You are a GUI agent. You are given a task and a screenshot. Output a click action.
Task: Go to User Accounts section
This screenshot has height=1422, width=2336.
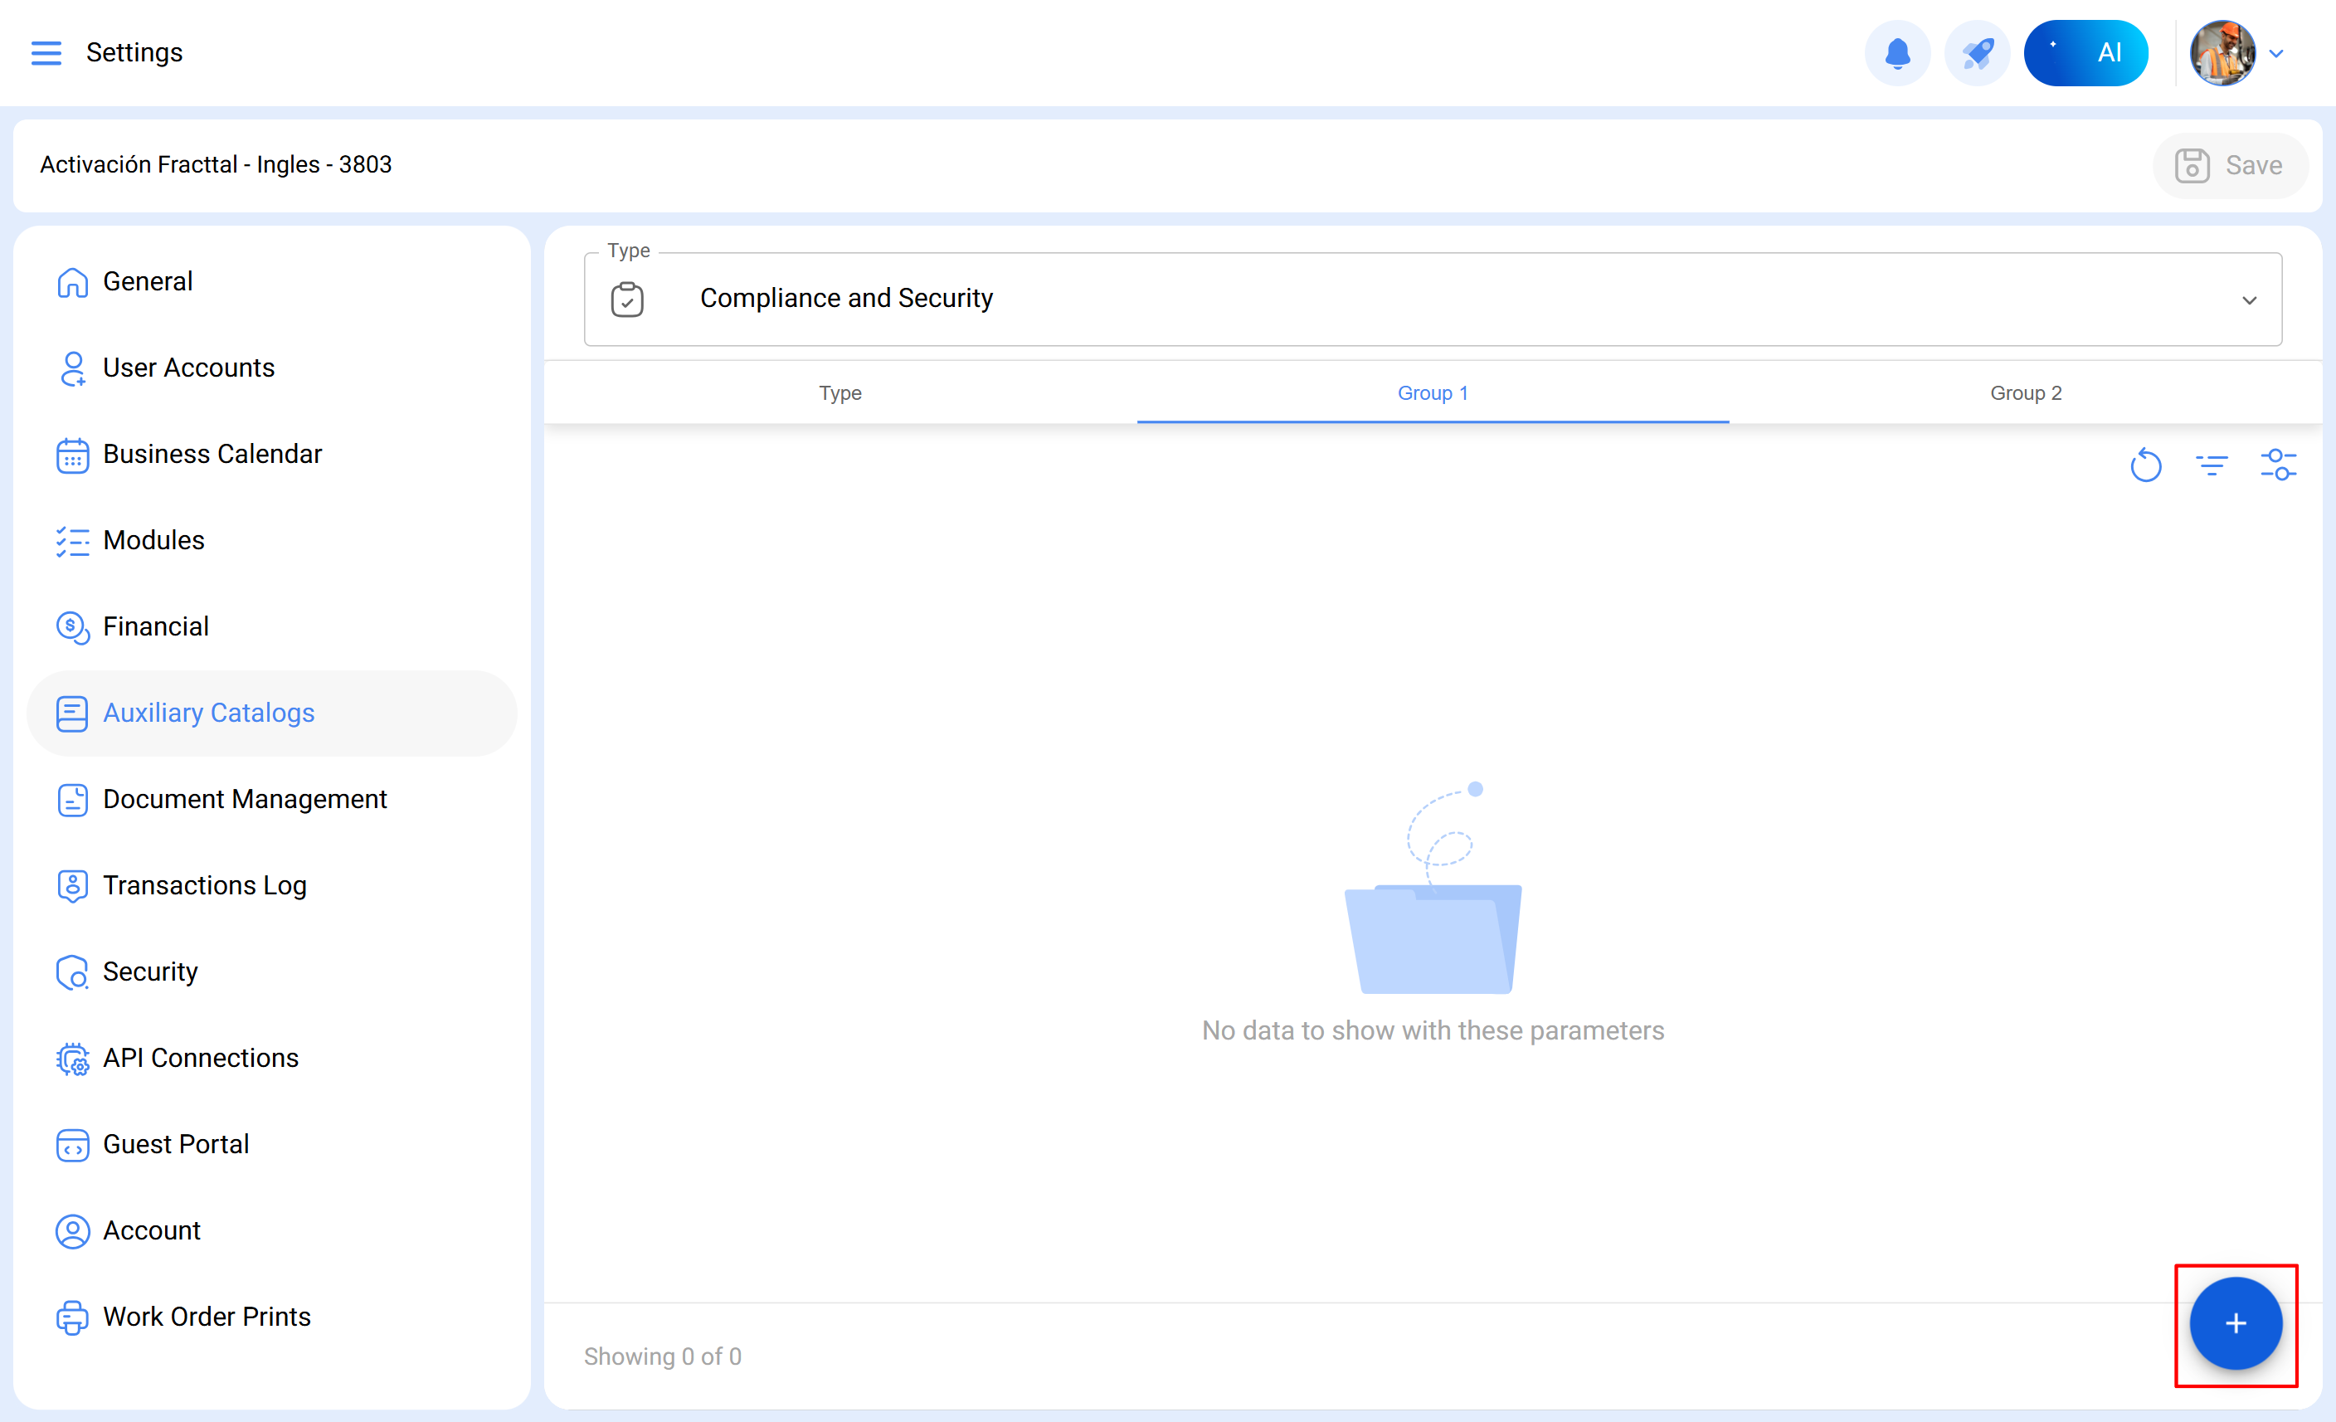coord(187,368)
